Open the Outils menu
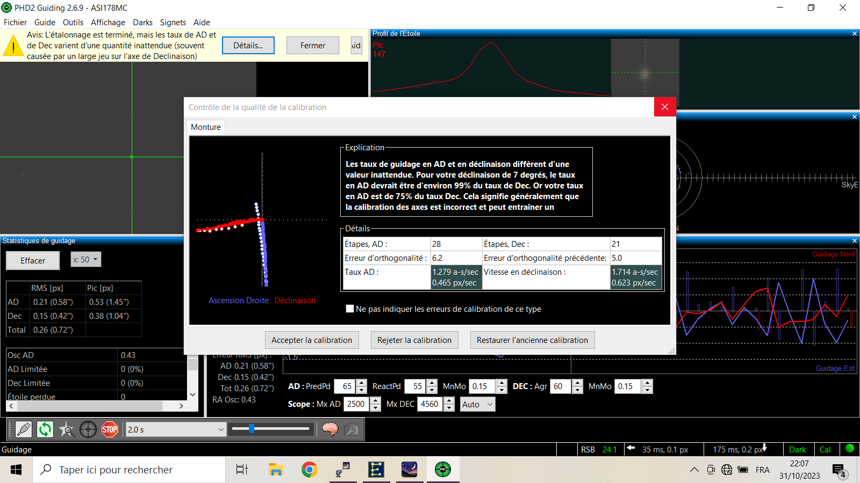Screen dimensions: 860x483 (x=73, y=22)
